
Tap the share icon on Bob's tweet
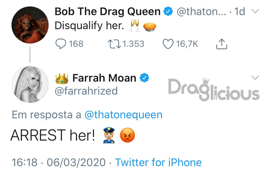[x=222, y=44]
